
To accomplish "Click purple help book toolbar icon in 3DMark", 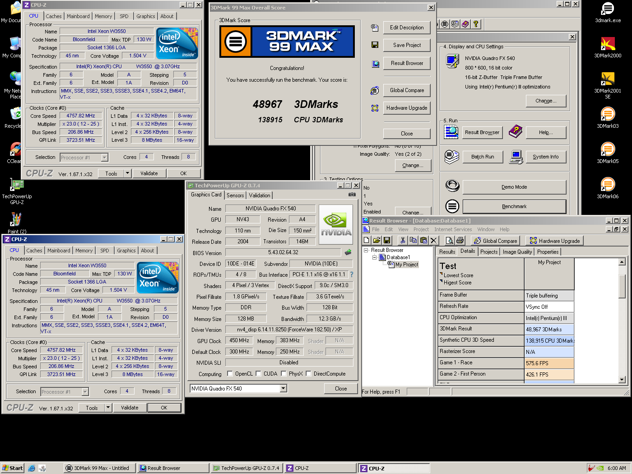I will [465, 24].
